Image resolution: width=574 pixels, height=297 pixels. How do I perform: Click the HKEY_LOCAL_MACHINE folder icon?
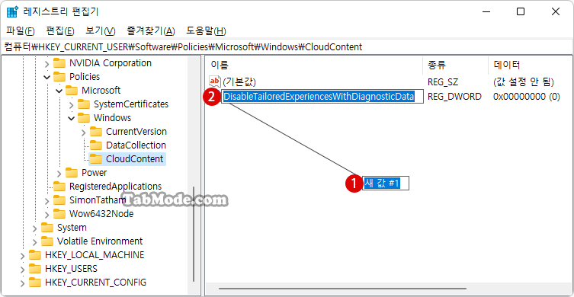pyautogui.click(x=35, y=255)
